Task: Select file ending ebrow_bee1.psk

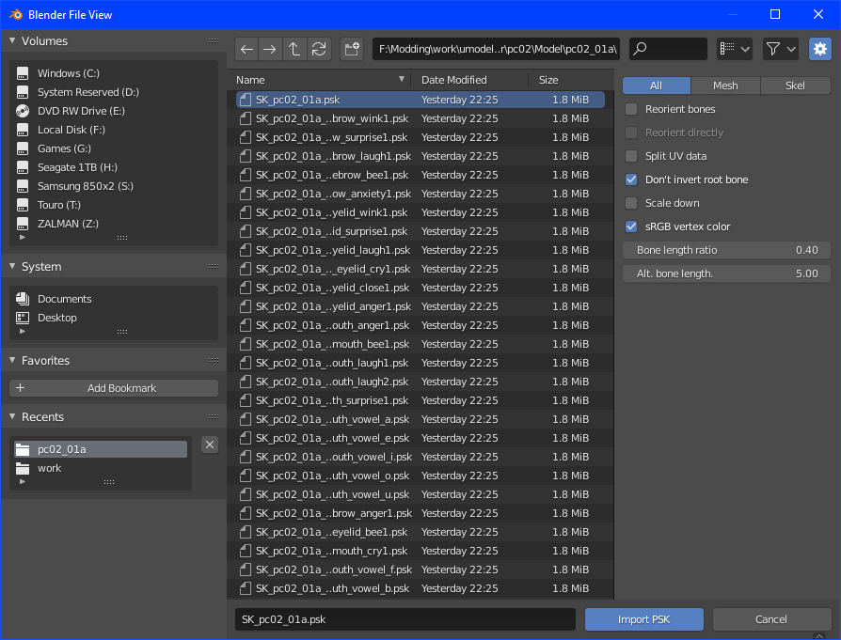Action: 420,175
